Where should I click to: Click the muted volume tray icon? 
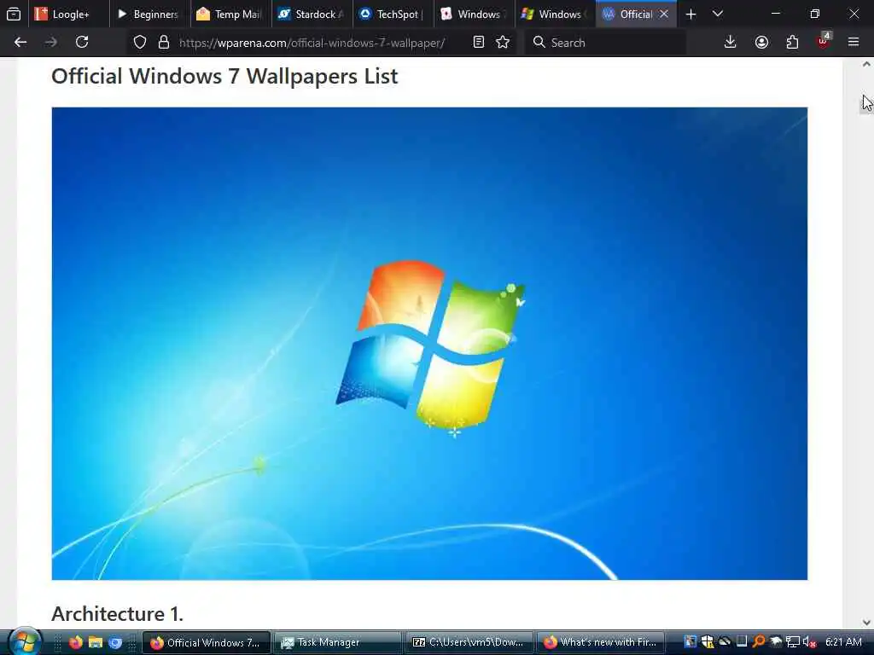[809, 642]
